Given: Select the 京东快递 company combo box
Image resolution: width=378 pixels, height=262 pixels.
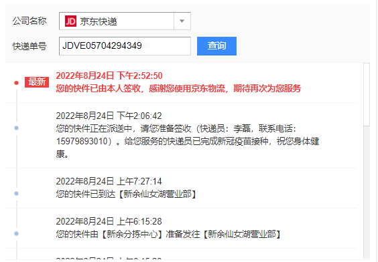Looking at the screenshot, I should coord(125,21).
